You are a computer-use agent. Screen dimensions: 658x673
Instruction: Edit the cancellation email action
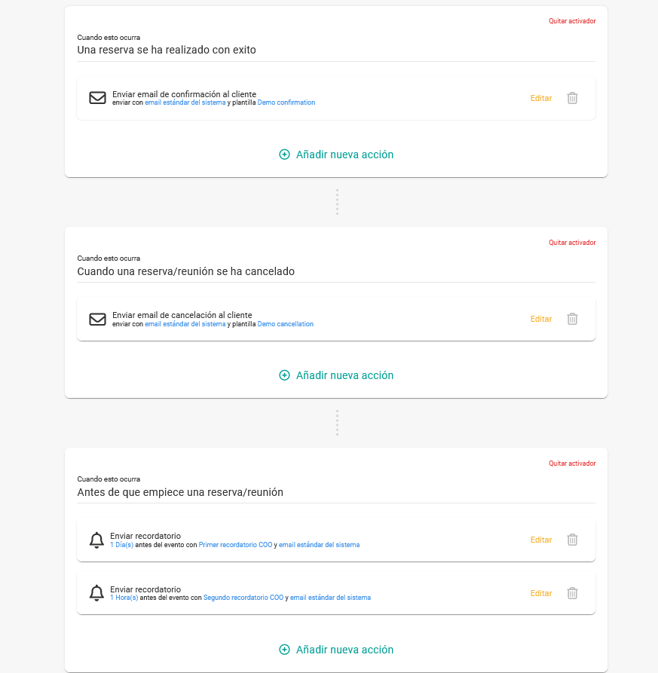pyautogui.click(x=541, y=319)
